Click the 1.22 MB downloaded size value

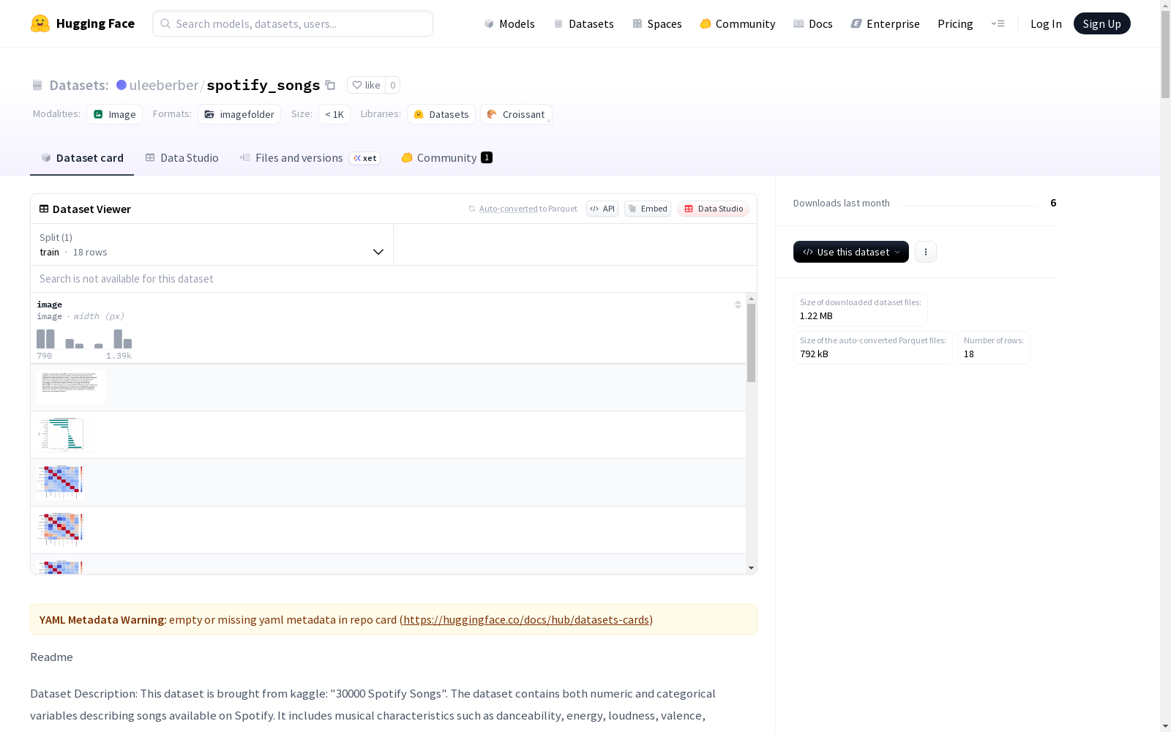[816, 316]
